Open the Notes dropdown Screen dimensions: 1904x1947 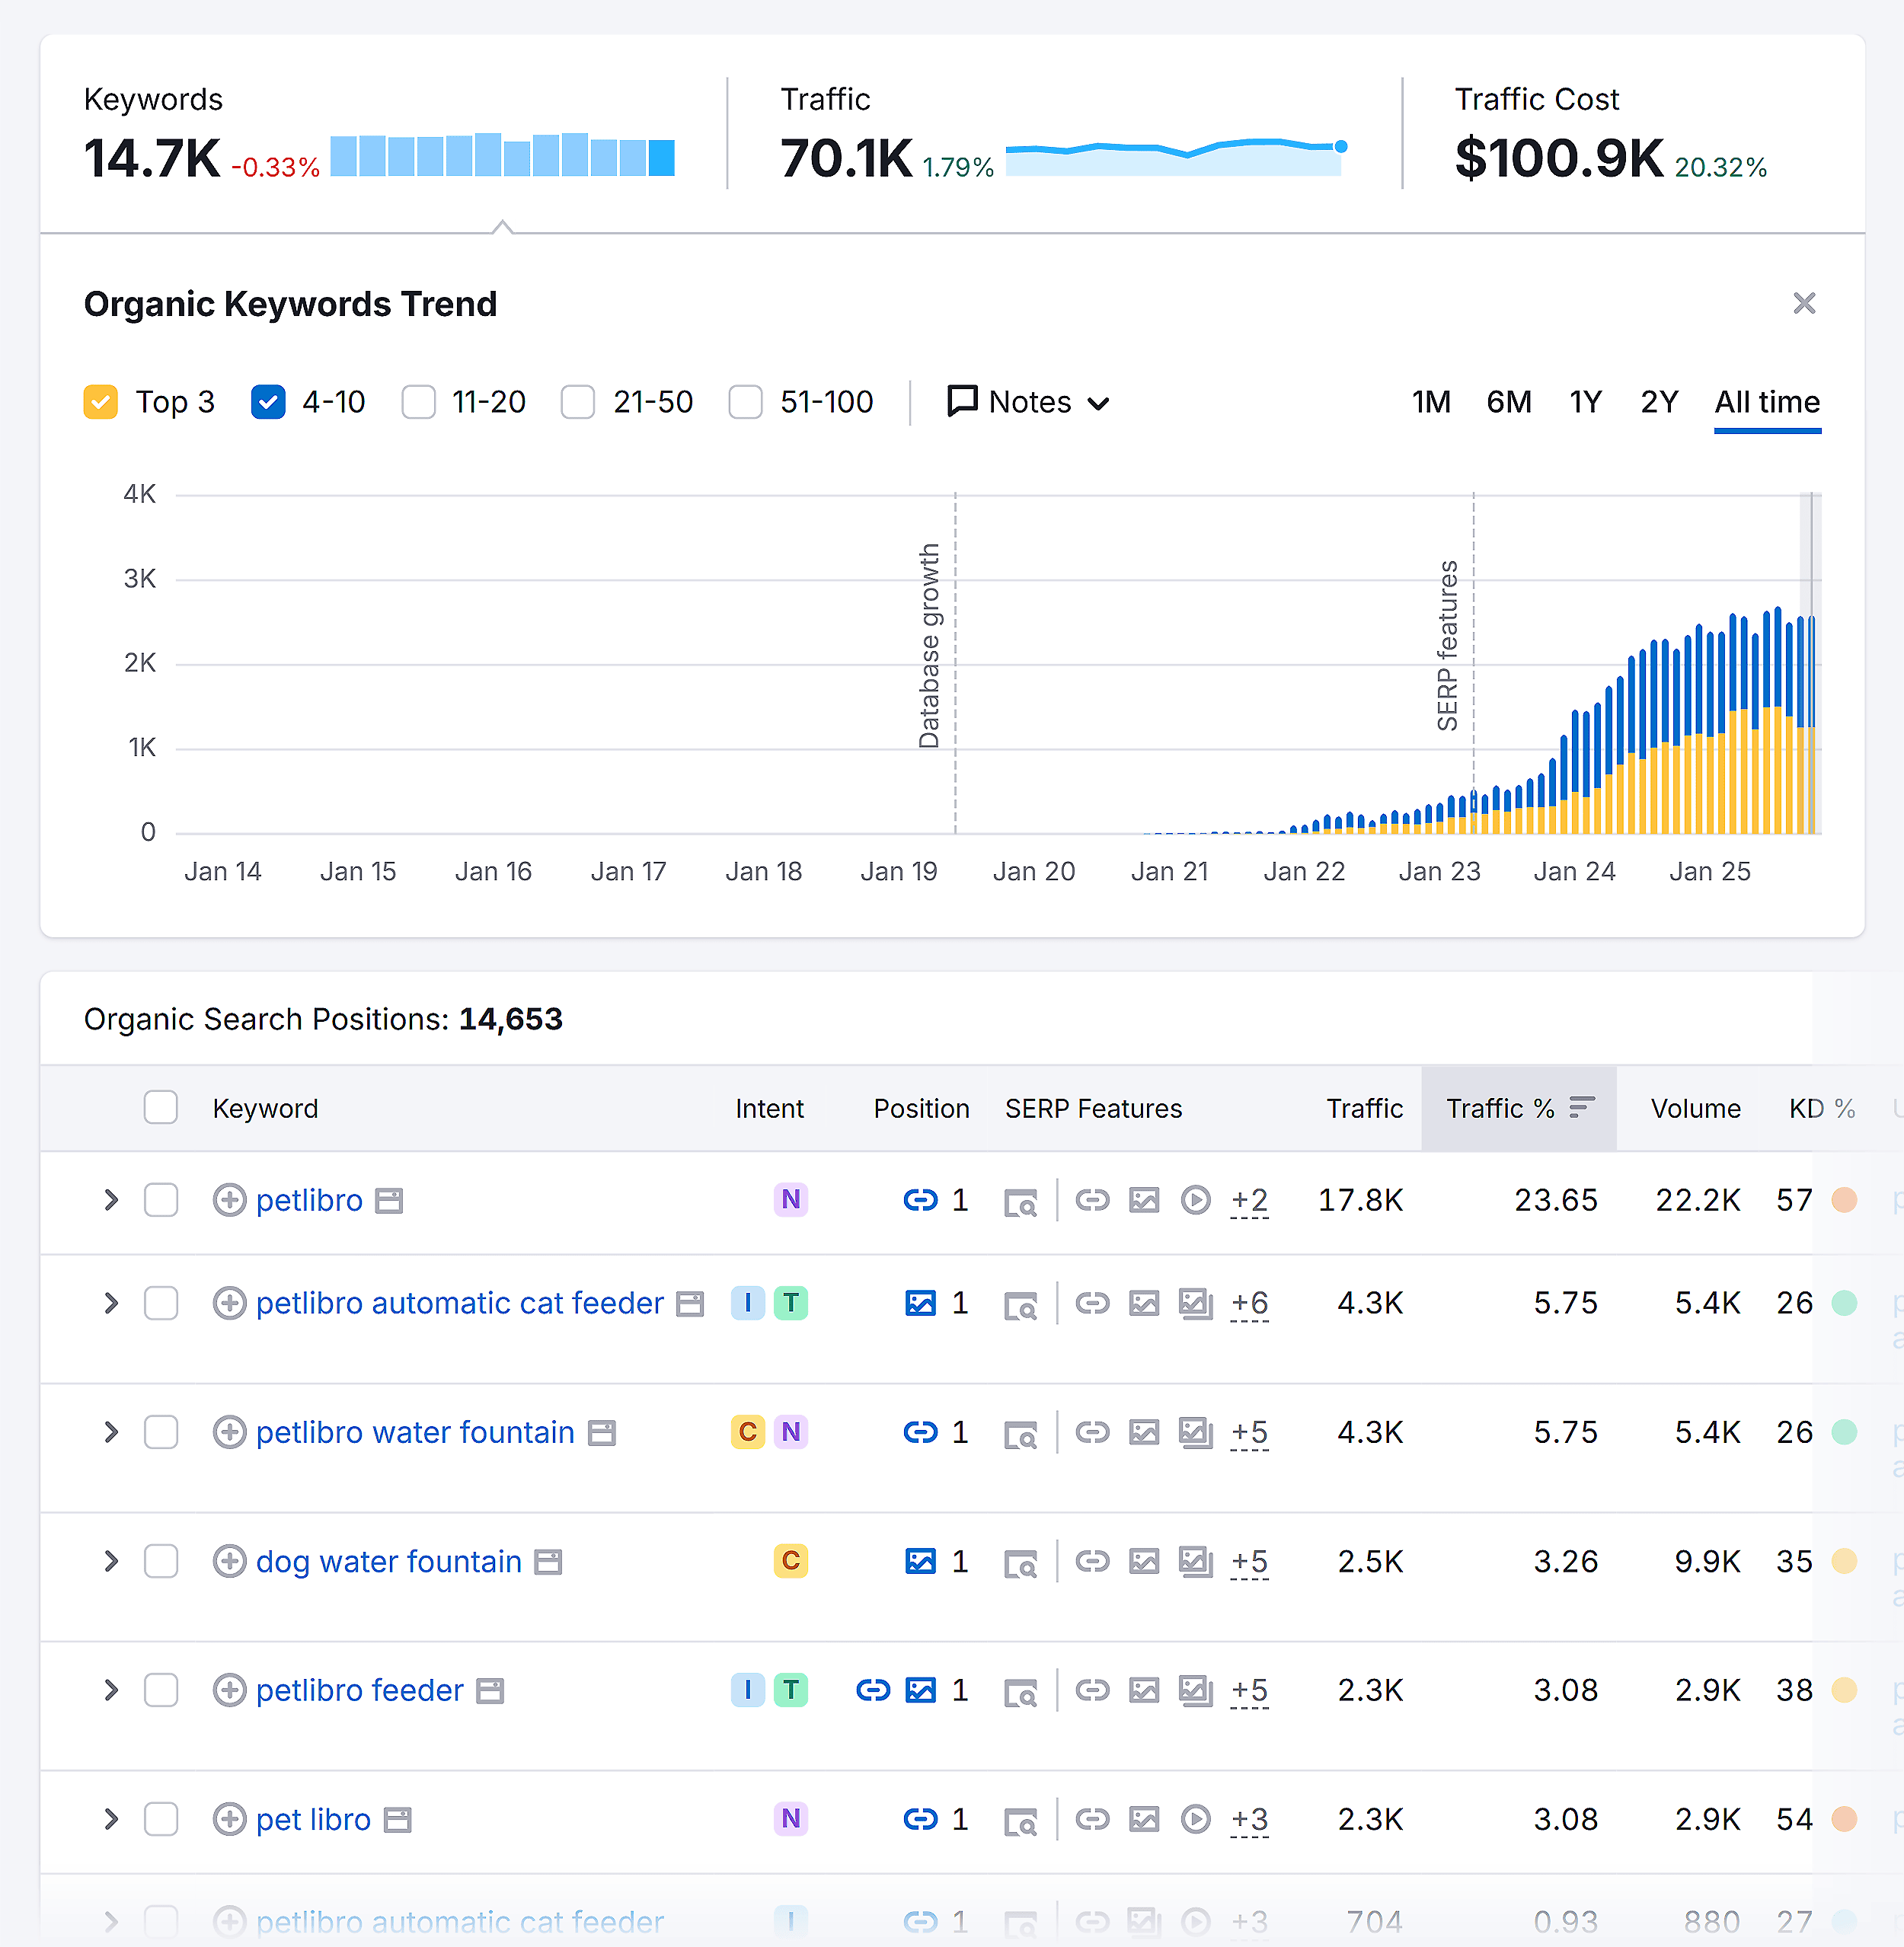(x=1028, y=402)
